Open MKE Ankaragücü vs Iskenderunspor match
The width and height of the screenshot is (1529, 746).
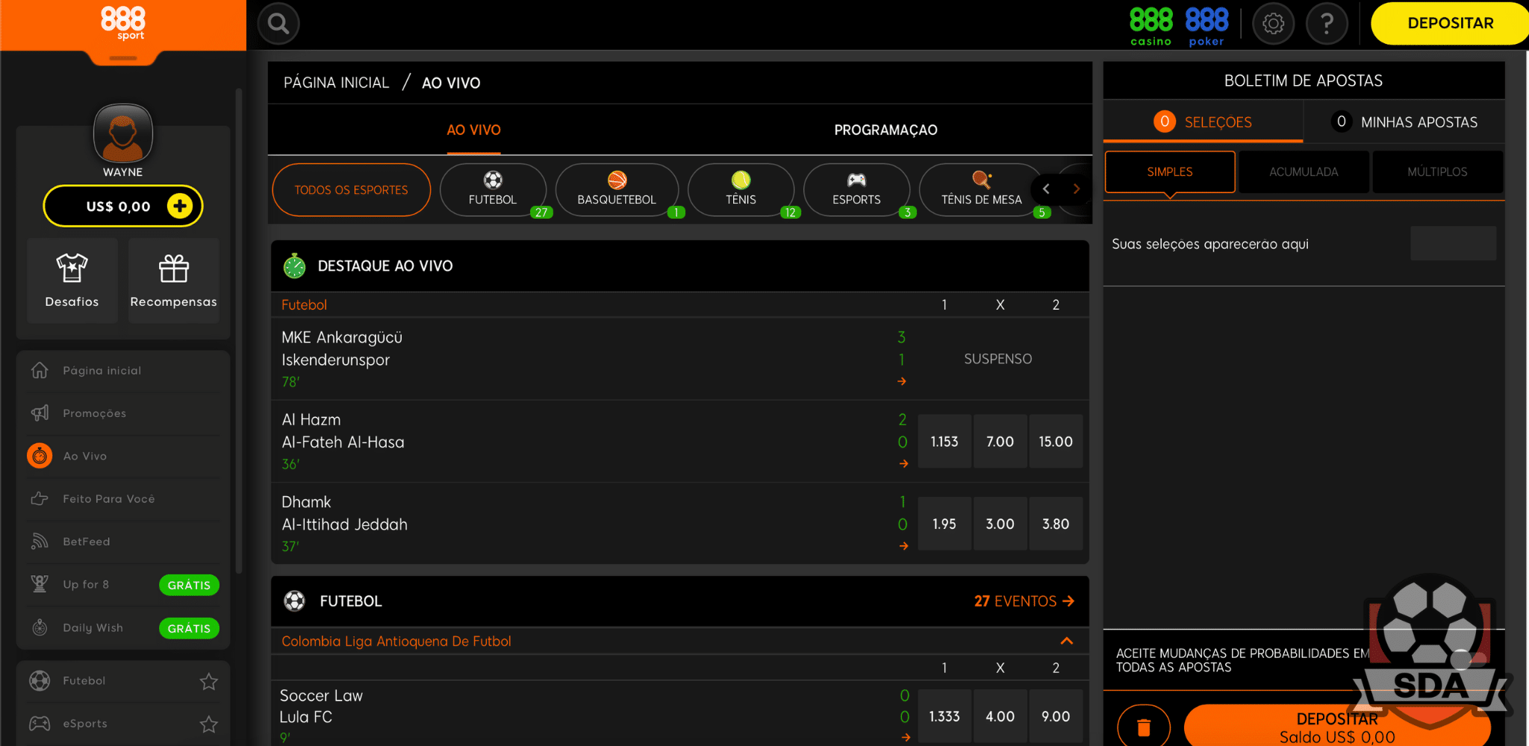click(x=582, y=359)
